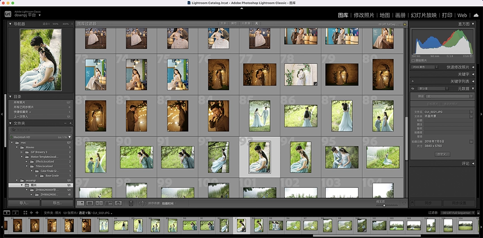Open survey view in toolbar
Image resolution: width=483 pixels, height=238 pixels.
click(x=109, y=203)
